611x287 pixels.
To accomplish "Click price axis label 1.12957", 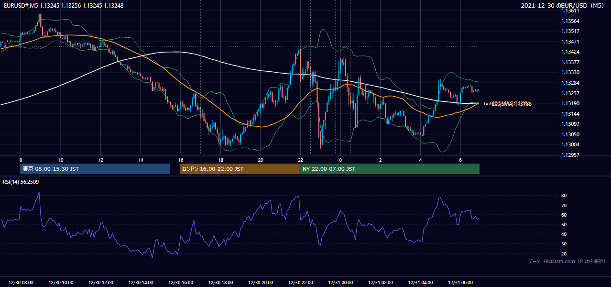I will pyautogui.click(x=570, y=155).
